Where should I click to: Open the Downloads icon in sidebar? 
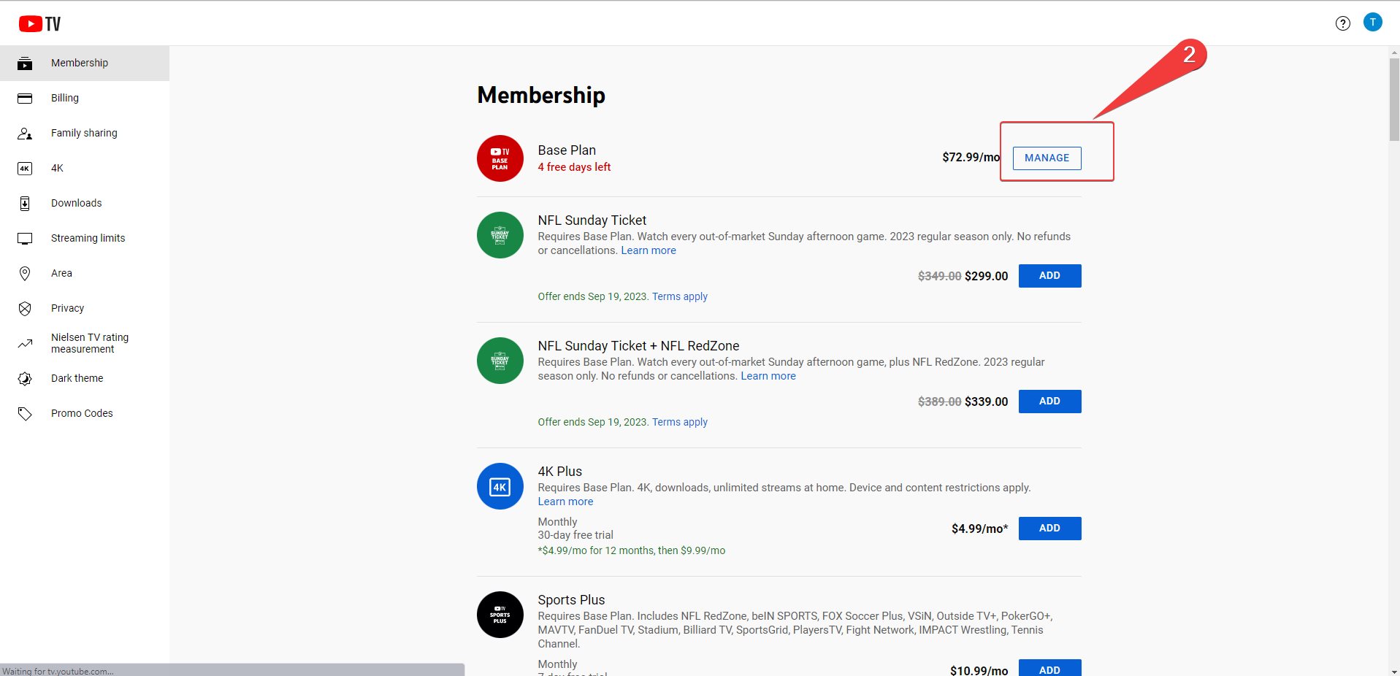click(26, 203)
